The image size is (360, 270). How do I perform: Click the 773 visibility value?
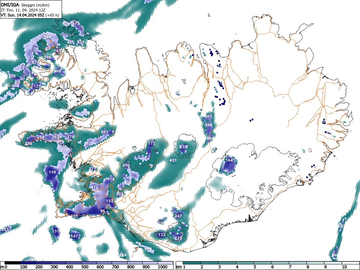64,150
